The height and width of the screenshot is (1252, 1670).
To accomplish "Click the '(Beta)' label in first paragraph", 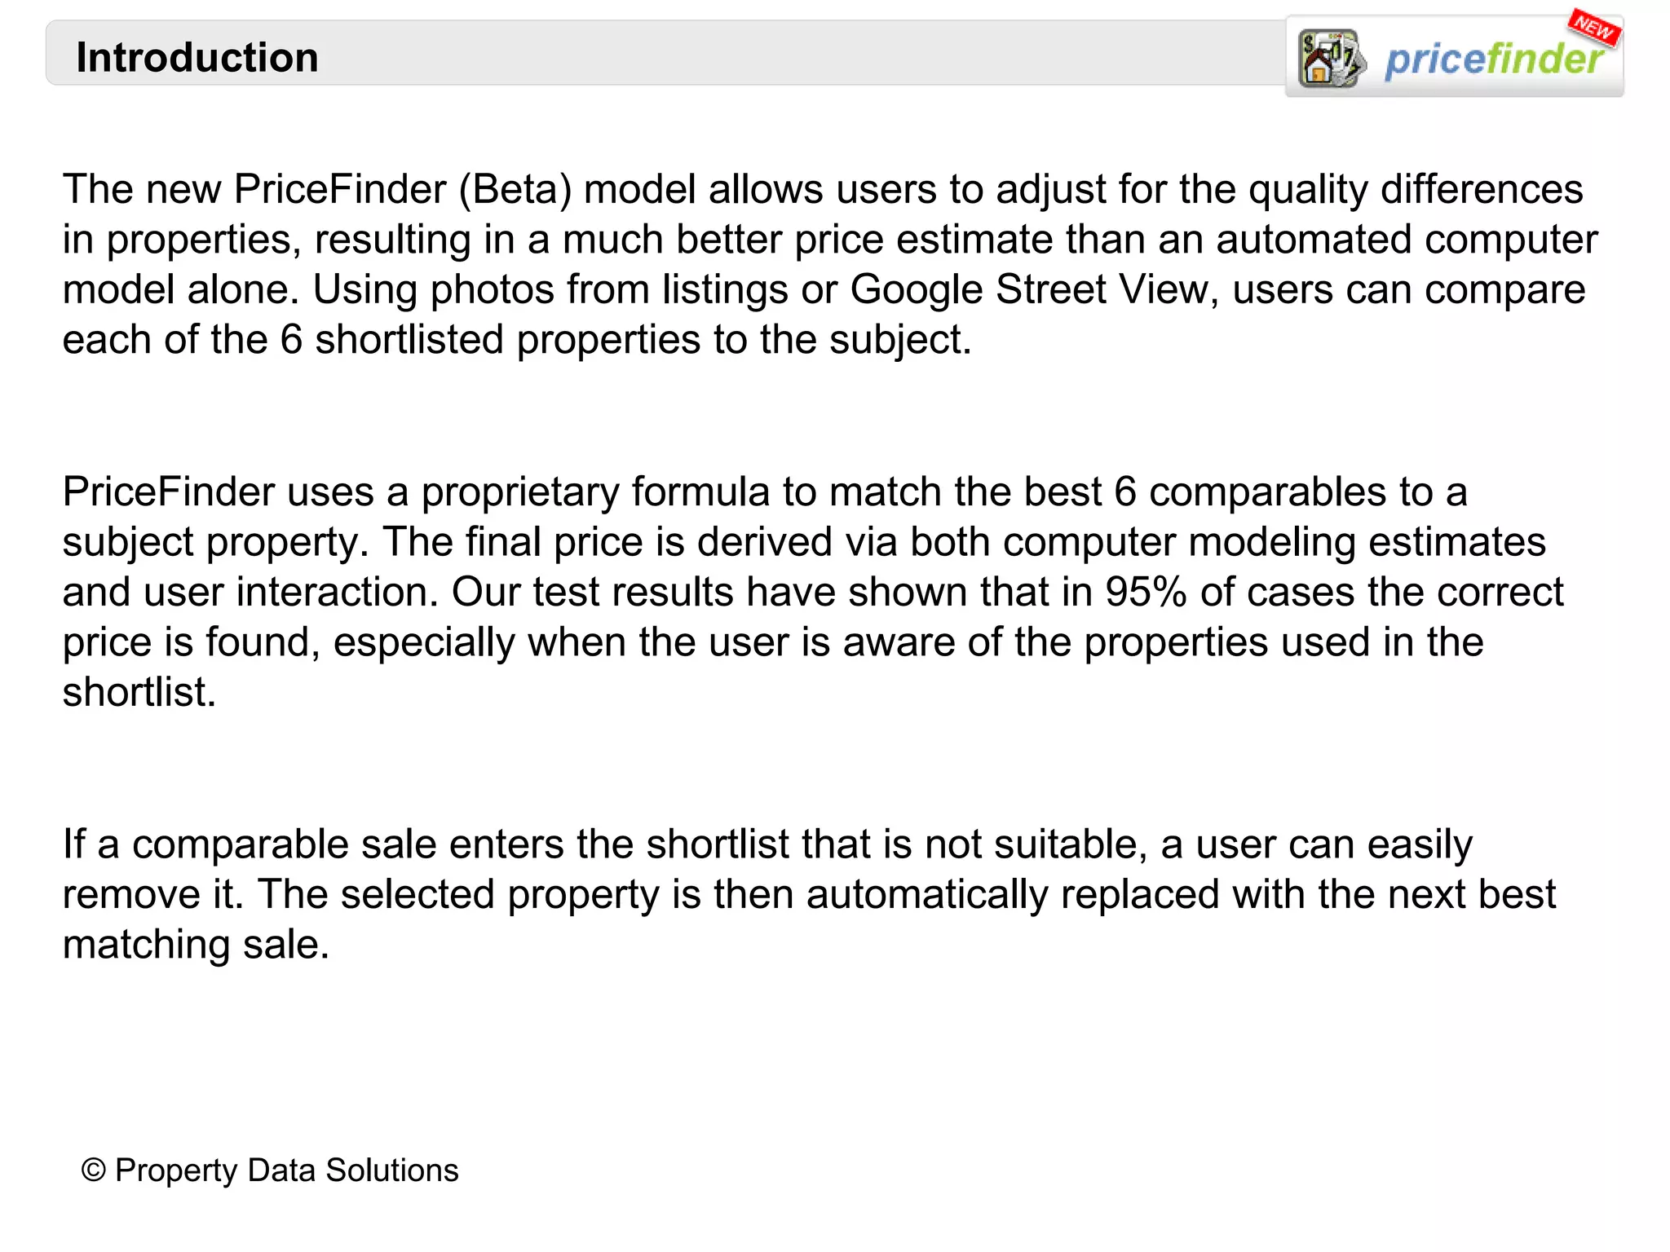I will (x=515, y=189).
